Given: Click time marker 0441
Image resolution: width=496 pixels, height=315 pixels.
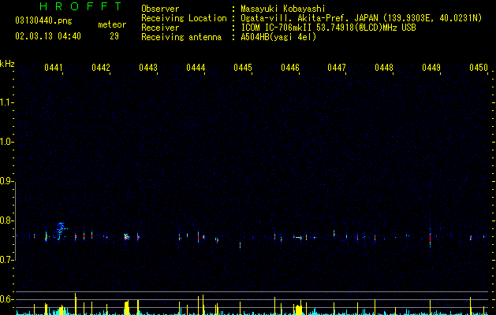Looking at the screenshot, I should click(x=54, y=68).
